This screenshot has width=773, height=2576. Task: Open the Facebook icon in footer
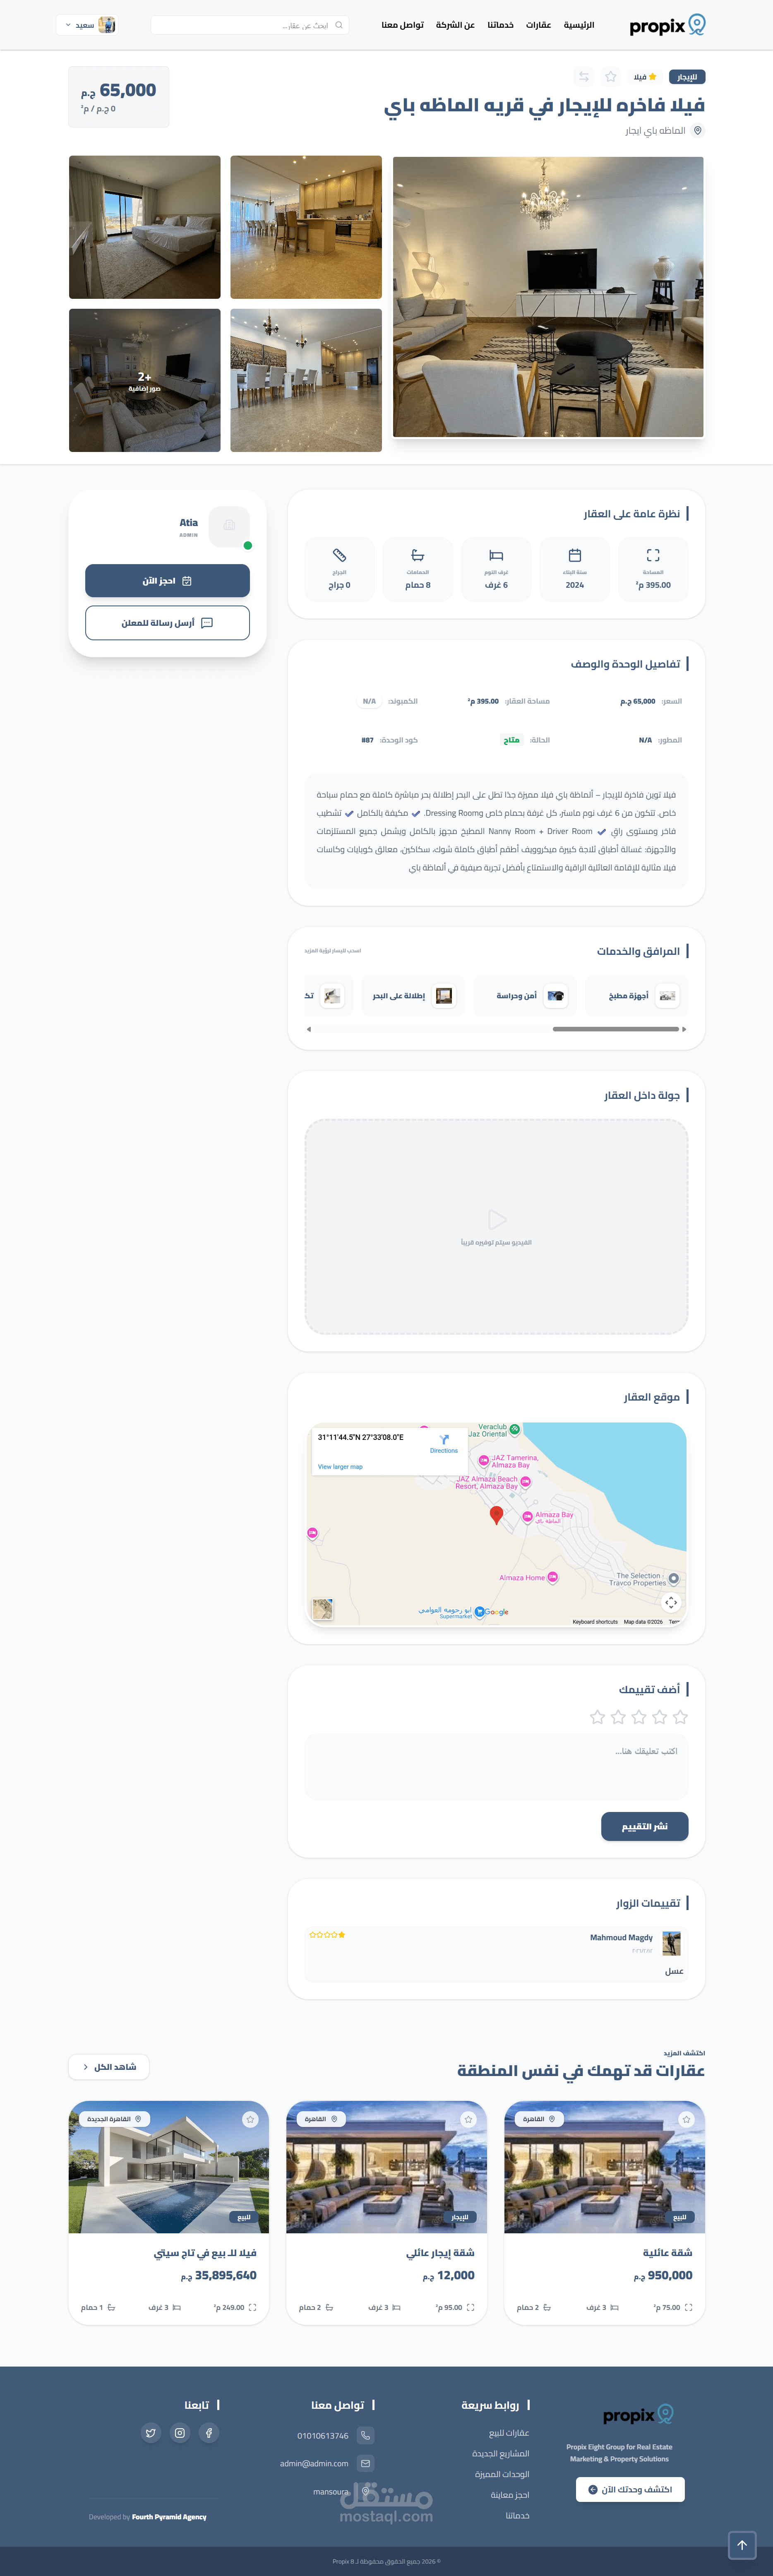tap(209, 2433)
